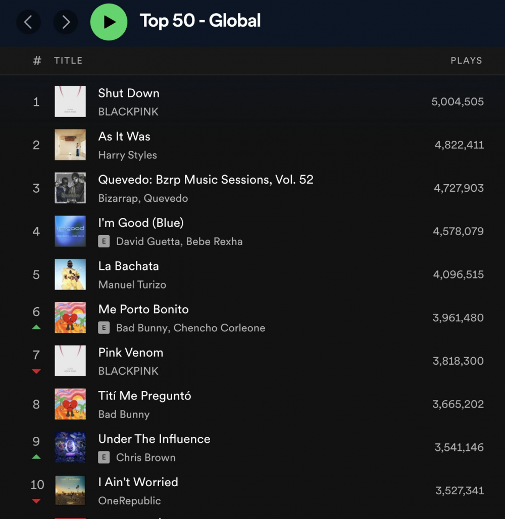The image size is (505, 519).
Task: Go back with the left chevron button
Action: 28,22
